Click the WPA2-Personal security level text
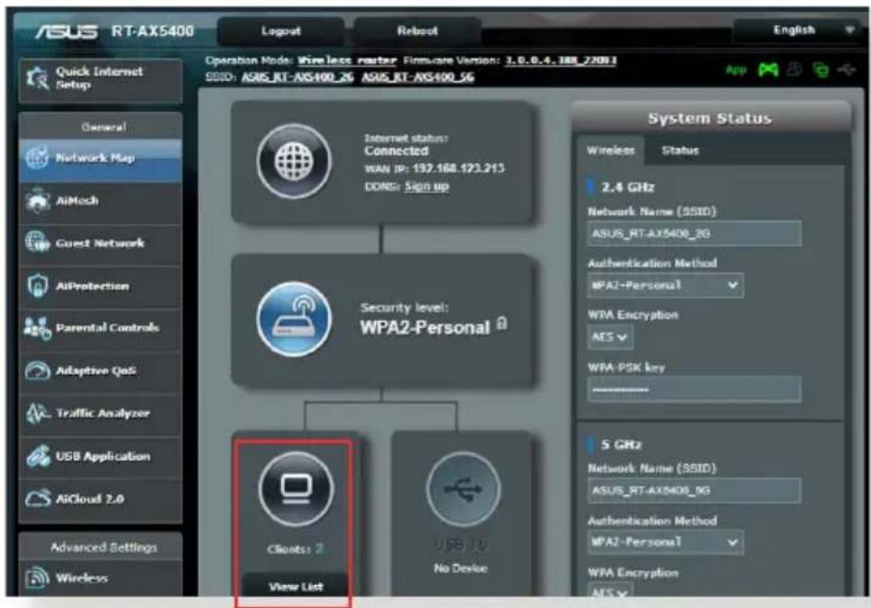The height and width of the screenshot is (608, 871). pyautogui.click(x=425, y=328)
